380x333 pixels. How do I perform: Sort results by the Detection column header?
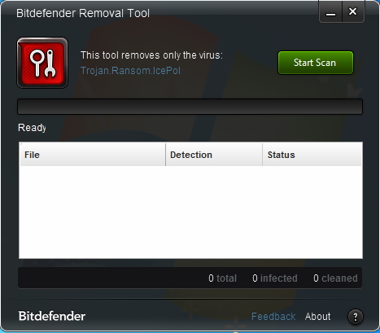[214, 155]
